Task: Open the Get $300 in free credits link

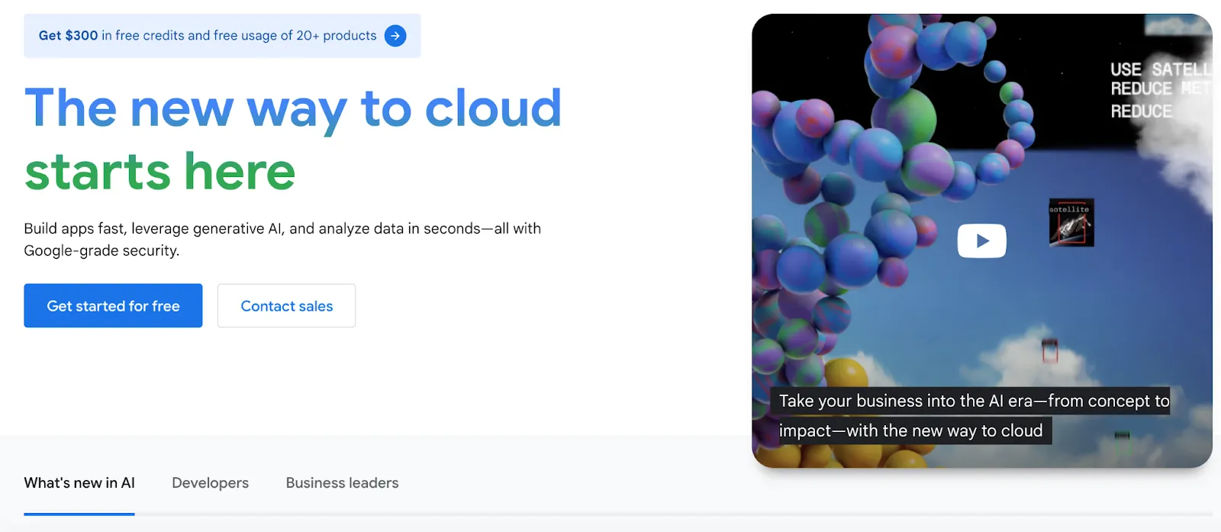Action: pos(222,36)
